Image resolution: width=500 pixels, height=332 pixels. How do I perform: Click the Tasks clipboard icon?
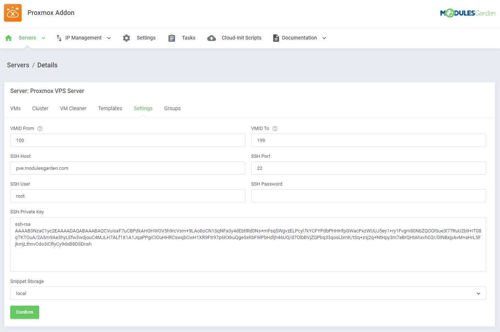(x=172, y=38)
